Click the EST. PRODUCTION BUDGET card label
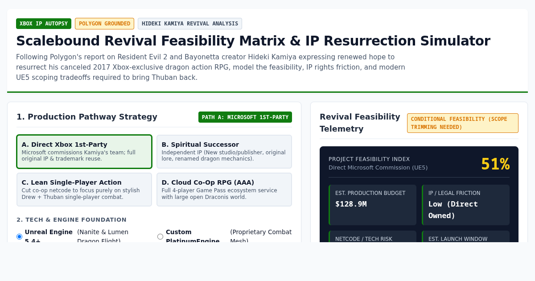Viewport: 535px width, 281px height. tap(370, 193)
